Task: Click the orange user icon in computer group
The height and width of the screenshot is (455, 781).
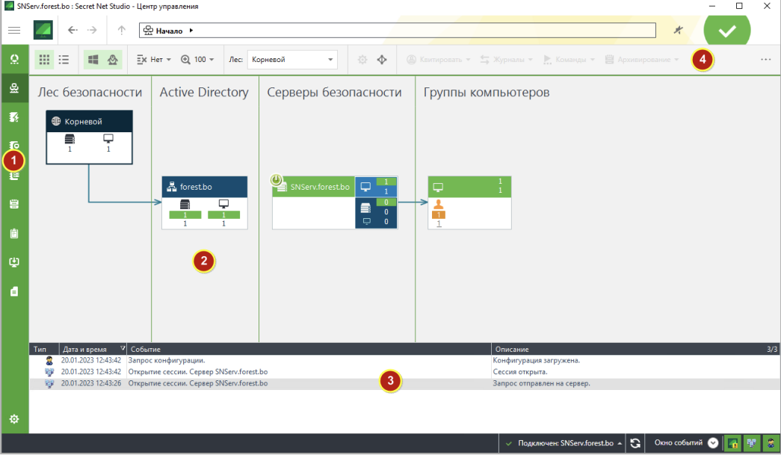Action: click(x=438, y=204)
